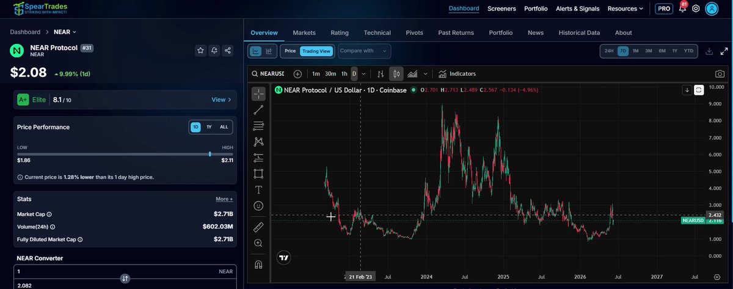
Task: Open the Pivots tab
Action: [x=414, y=33]
